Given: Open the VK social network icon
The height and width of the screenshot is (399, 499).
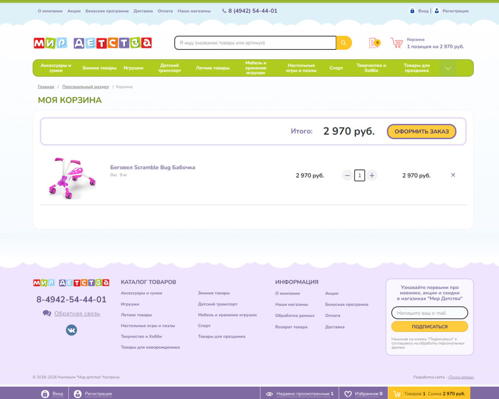Looking at the screenshot, I should click(72, 330).
